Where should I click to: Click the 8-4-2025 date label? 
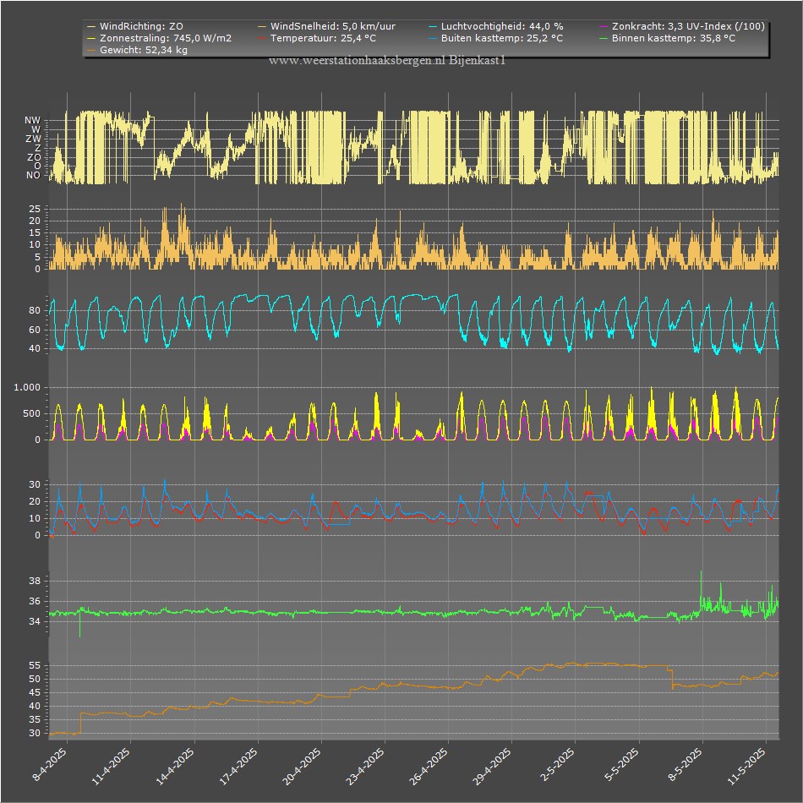click(x=50, y=765)
